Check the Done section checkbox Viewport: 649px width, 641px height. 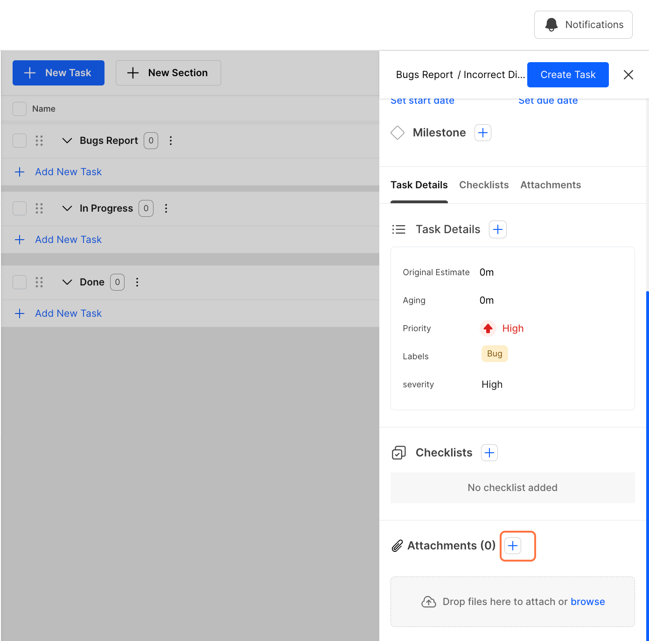coord(20,282)
